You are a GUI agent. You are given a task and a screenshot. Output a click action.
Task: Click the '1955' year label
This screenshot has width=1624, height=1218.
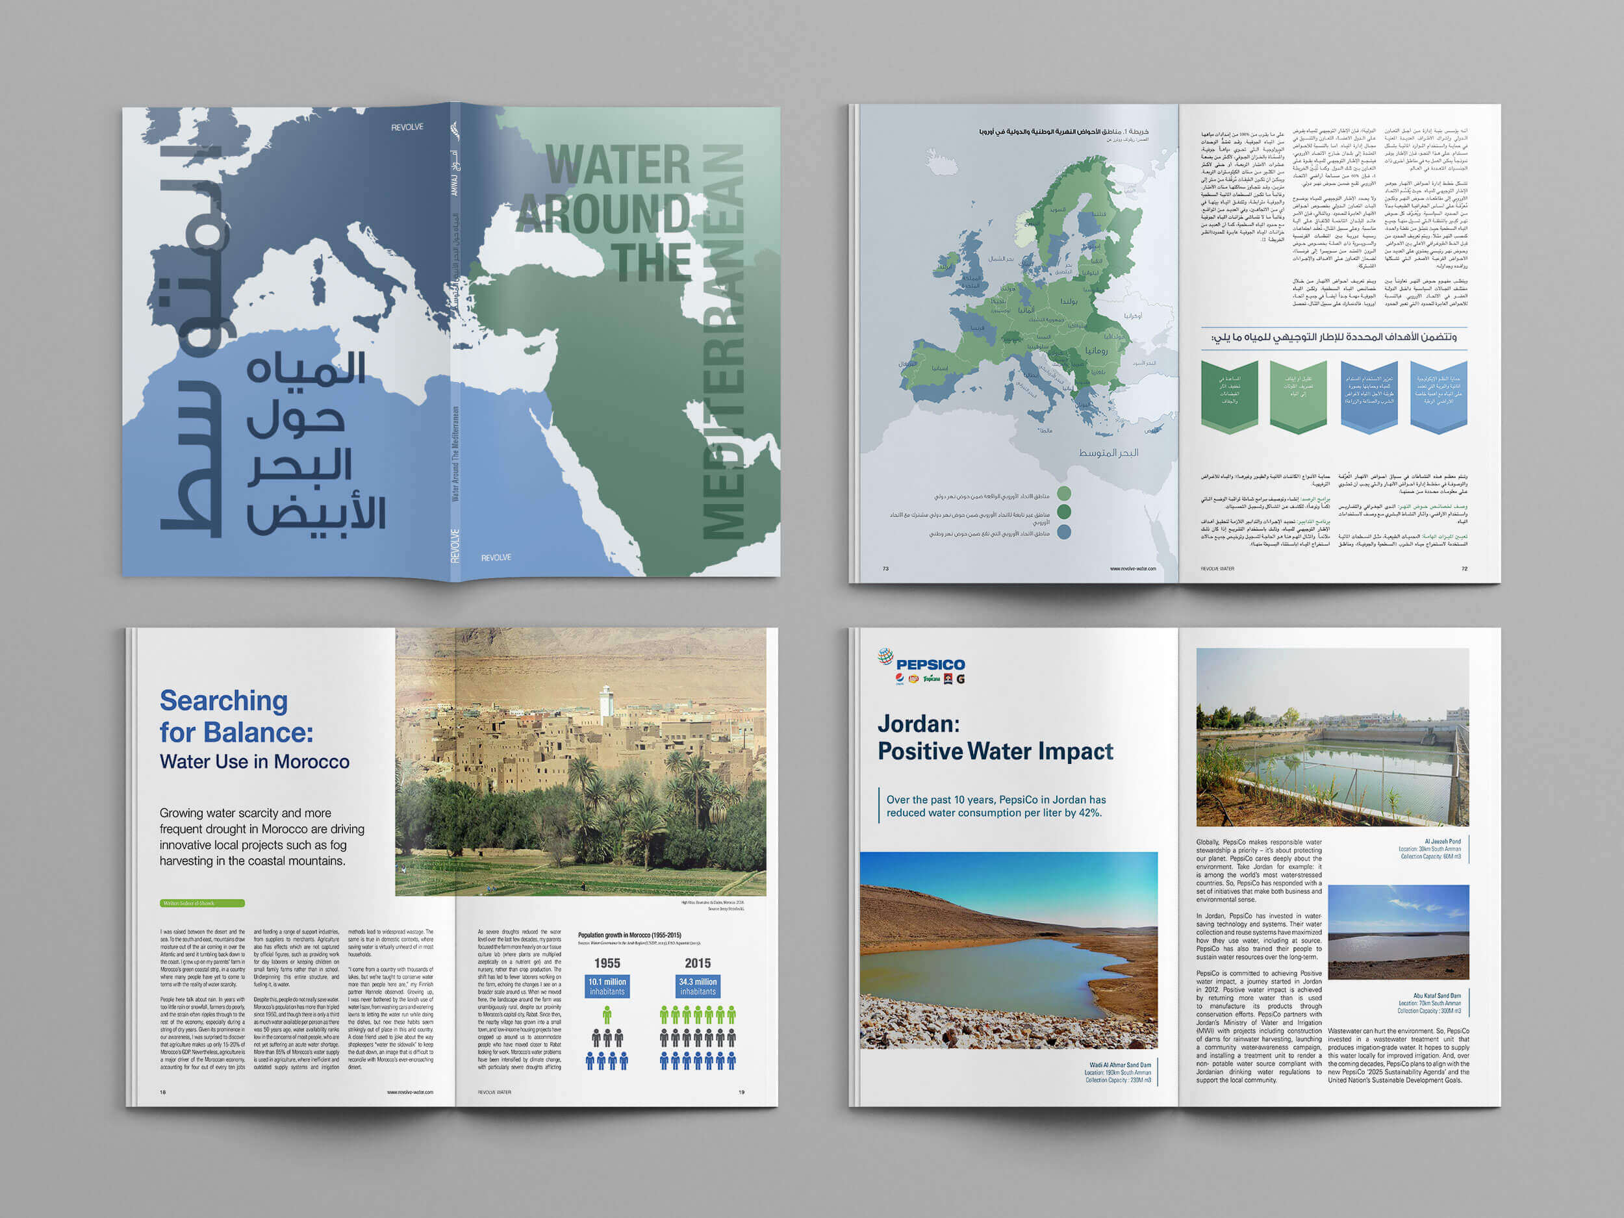(x=607, y=963)
